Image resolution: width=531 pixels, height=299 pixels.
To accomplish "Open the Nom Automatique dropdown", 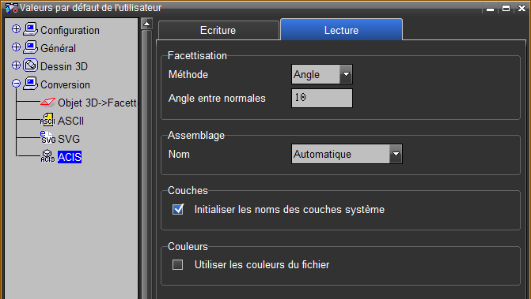I will [396, 154].
